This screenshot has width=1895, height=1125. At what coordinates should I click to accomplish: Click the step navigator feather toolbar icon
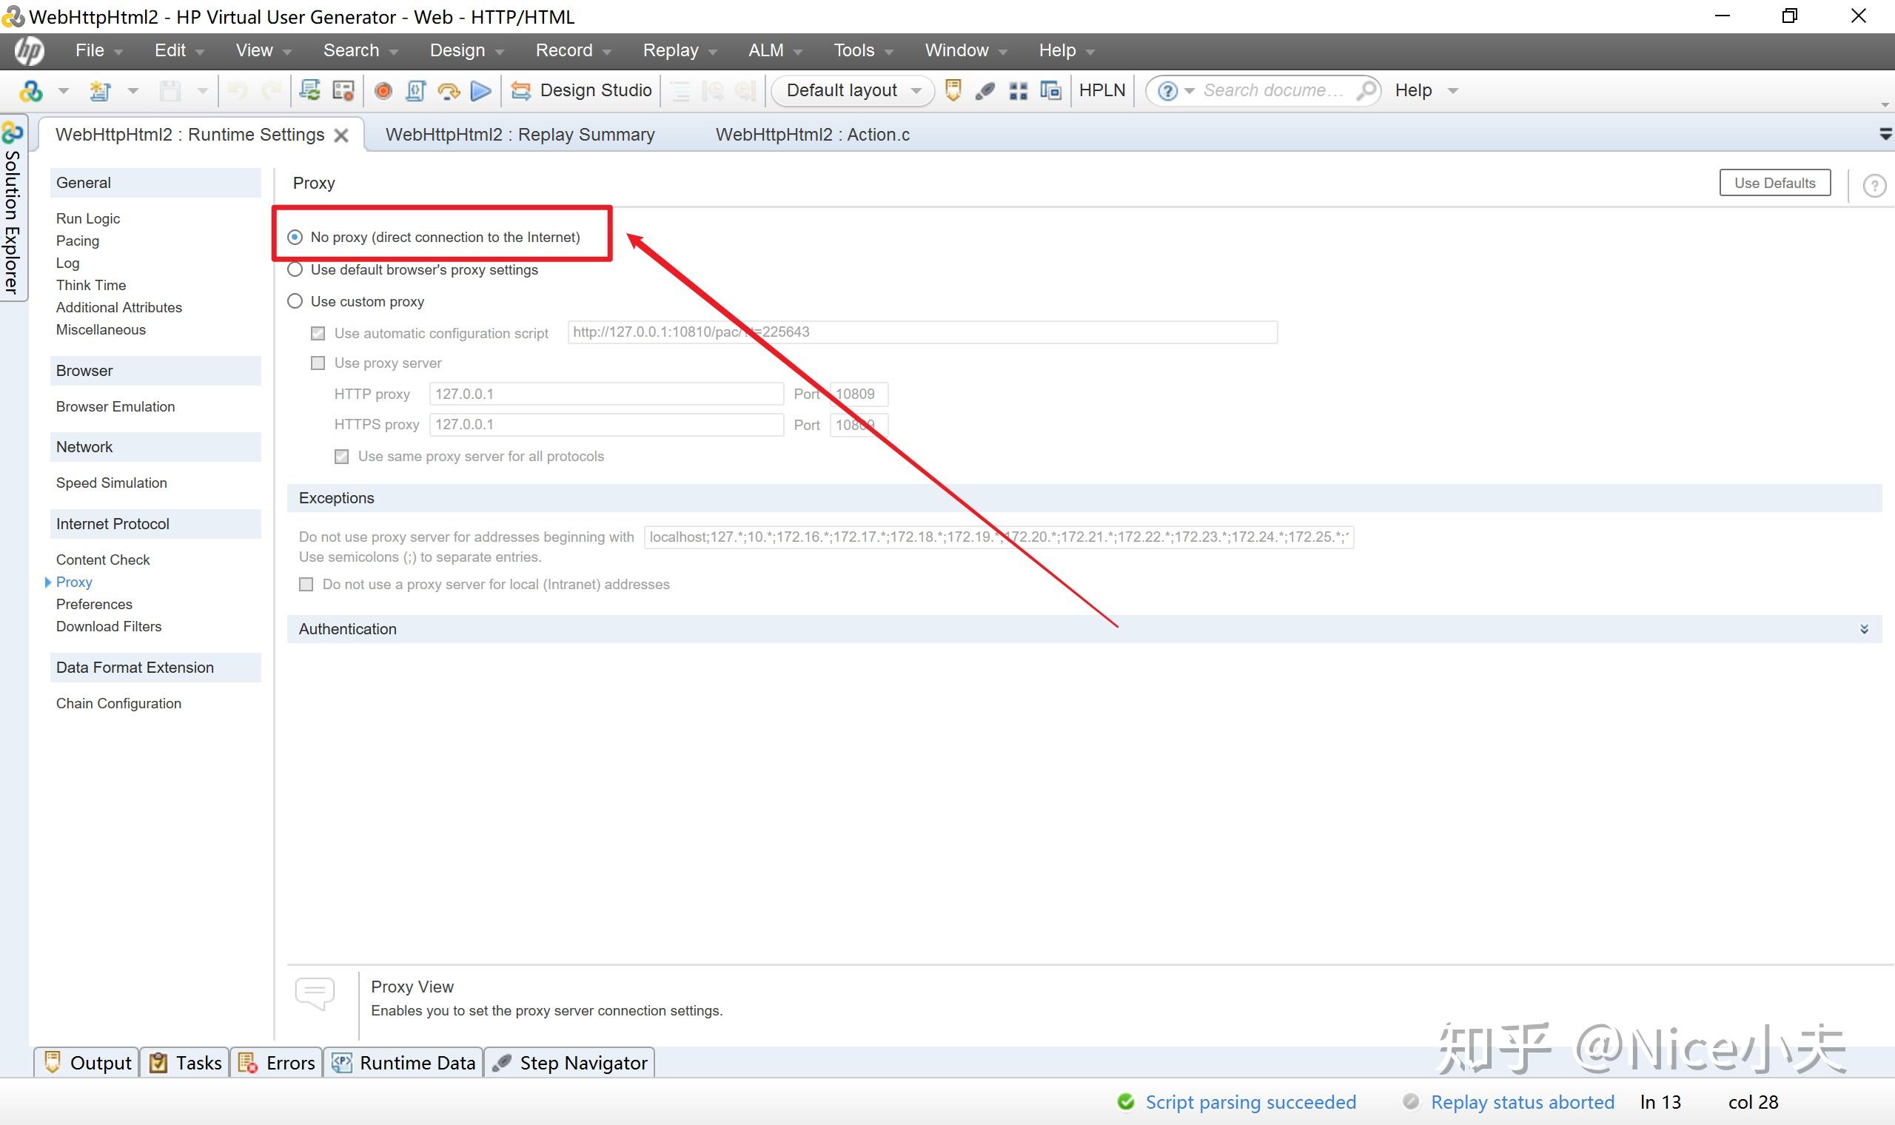pyautogui.click(x=985, y=91)
